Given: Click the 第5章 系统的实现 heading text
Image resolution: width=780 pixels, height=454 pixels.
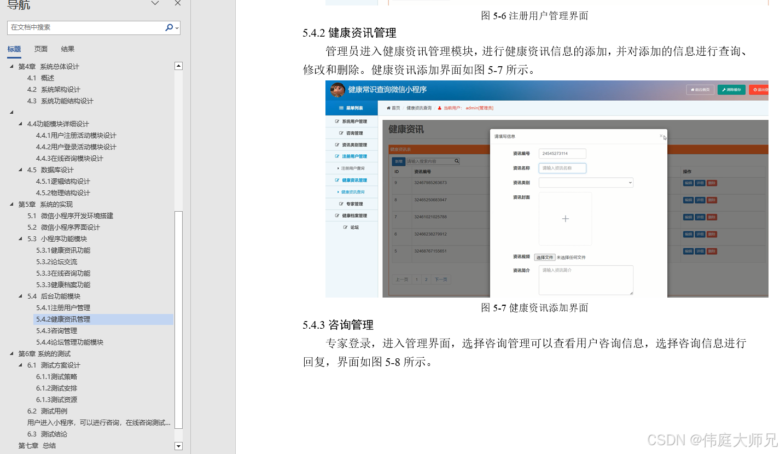Looking at the screenshot, I should click(x=45, y=205).
